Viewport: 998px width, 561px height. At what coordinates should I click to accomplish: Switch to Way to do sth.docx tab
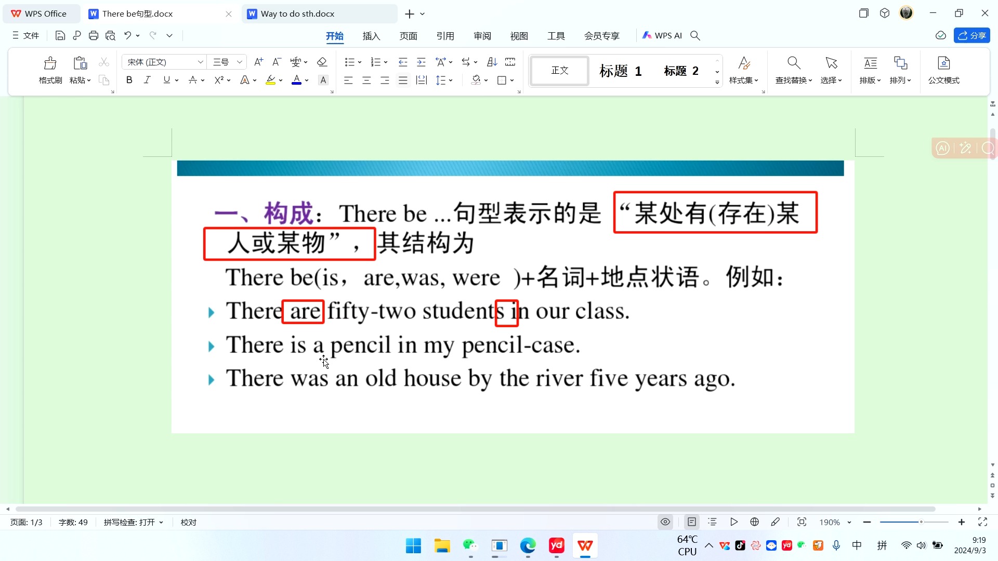click(x=319, y=14)
